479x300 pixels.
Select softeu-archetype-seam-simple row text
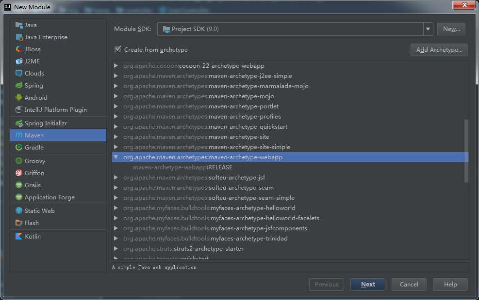click(x=209, y=198)
